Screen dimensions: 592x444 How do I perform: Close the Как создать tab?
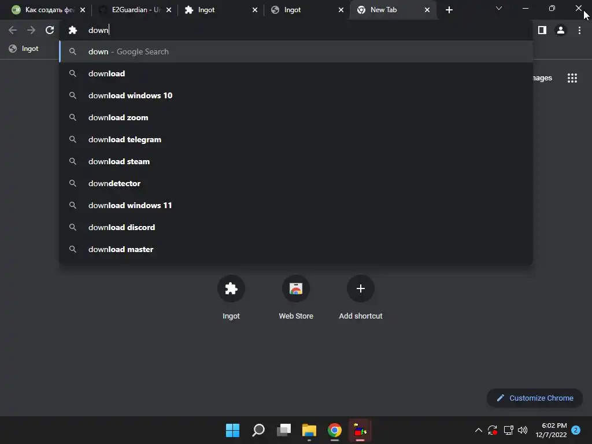pos(83,10)
